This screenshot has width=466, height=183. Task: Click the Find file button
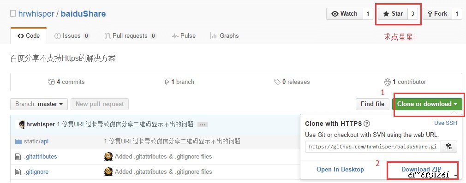(x=372, y=104)
